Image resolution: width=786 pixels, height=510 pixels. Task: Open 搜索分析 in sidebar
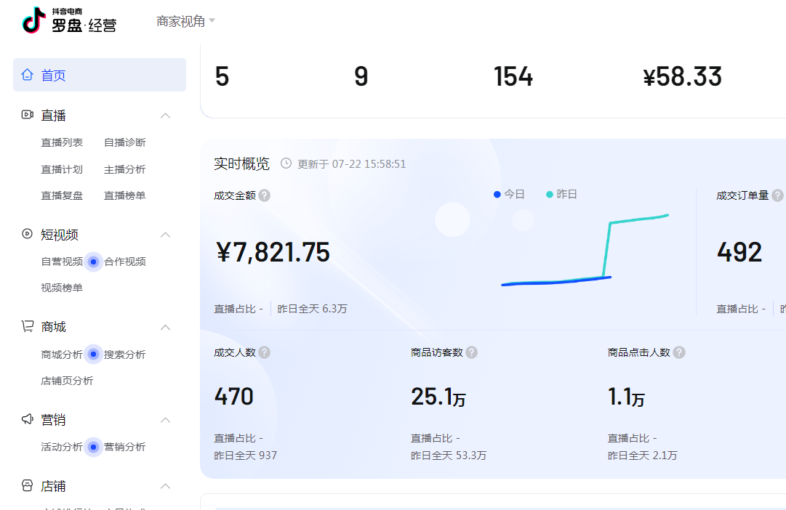pyautogui.click(x=124, y=355)
